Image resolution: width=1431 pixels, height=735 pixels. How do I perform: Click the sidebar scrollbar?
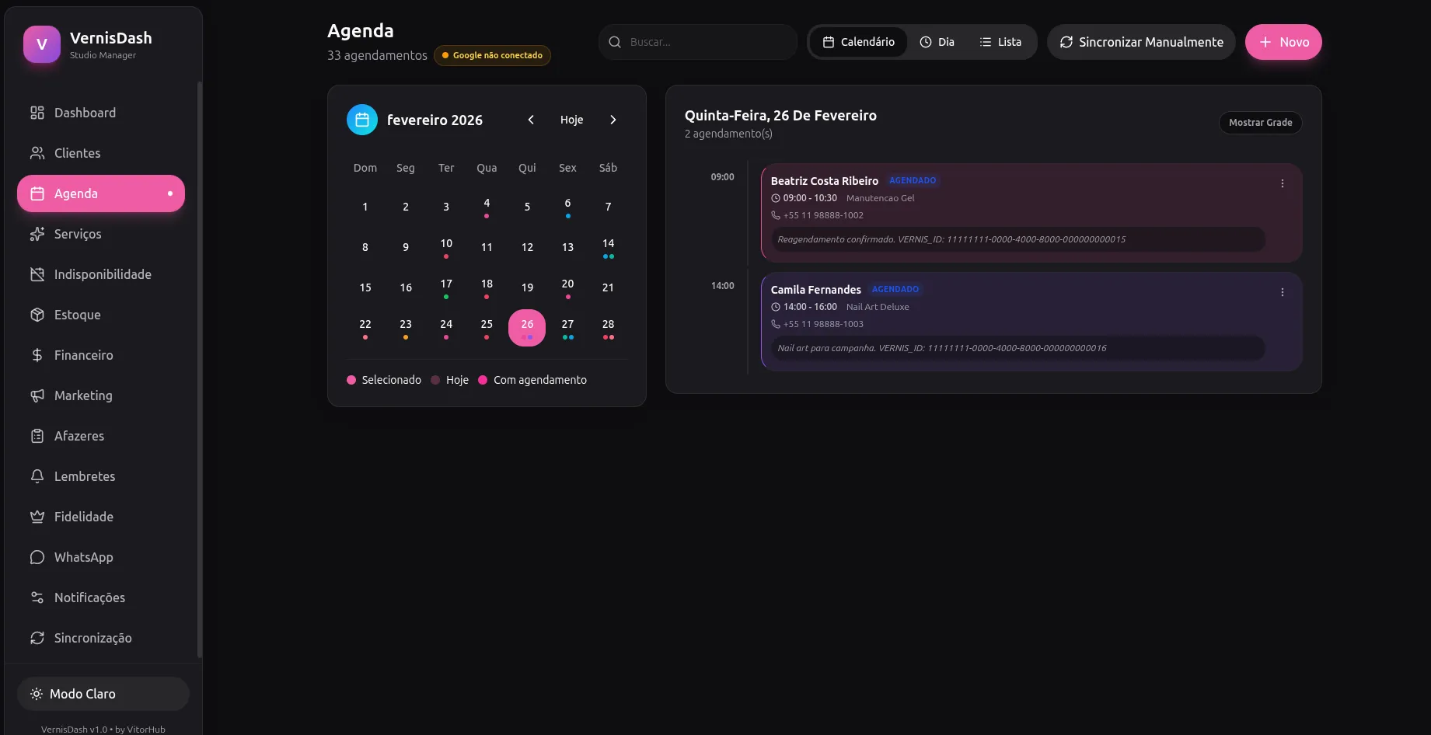pos(200,369)
